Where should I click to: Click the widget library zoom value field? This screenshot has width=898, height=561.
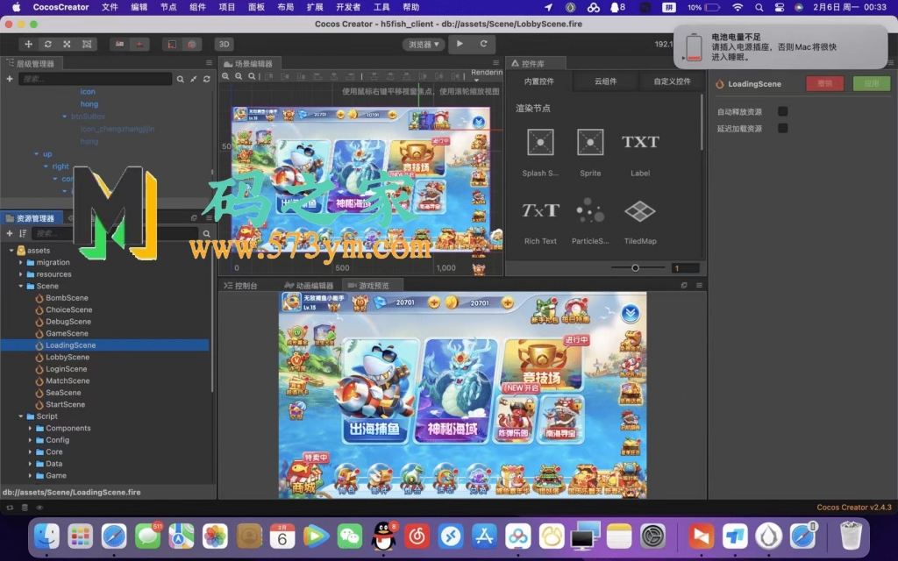click(685, 268)
